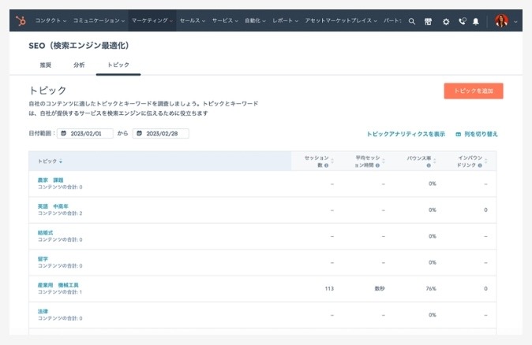Screen dimensions: 532x345
Task: Click calendar icon in start date field
Action: [63, 133]
